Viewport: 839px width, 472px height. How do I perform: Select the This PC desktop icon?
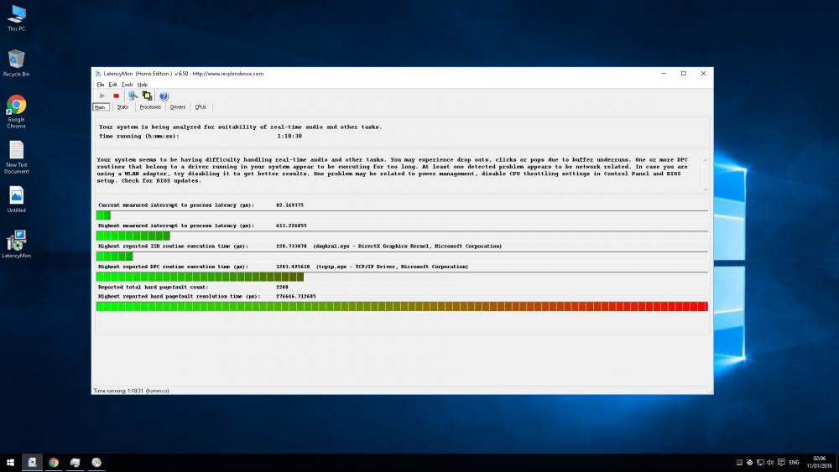[x=17, y=18]
